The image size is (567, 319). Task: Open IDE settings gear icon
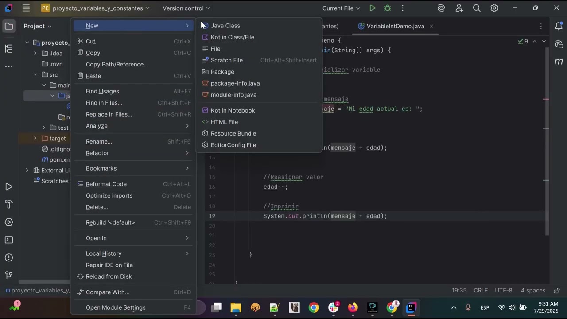click(x=494, y=8)
